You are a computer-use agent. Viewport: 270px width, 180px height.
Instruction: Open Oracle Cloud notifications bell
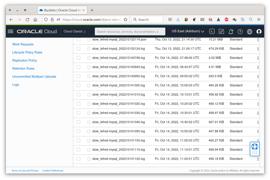pos(231,31)
